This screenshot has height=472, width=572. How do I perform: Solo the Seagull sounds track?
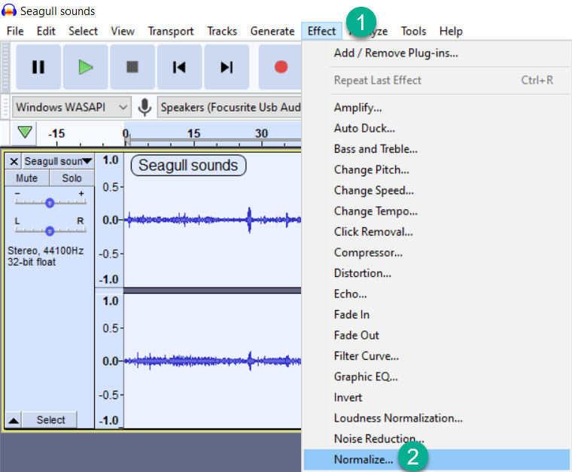[x=71, y=178]
